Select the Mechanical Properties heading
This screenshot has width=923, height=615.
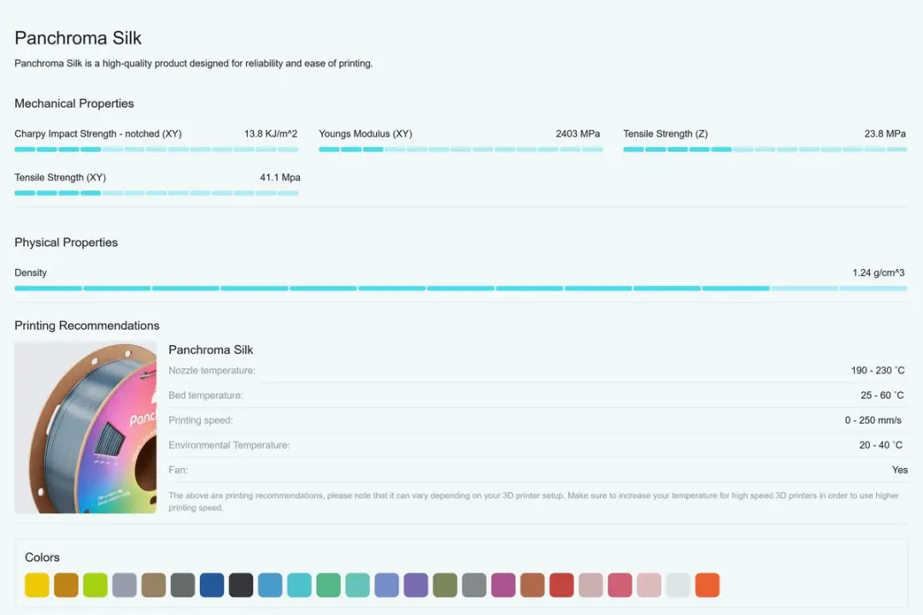coord(74,103)
